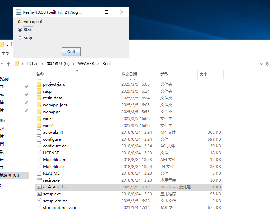The width and height of the screenshot is (270, 209).
Task: Click Resin breadcrumb in address bar
Action: tap(107, 64)
